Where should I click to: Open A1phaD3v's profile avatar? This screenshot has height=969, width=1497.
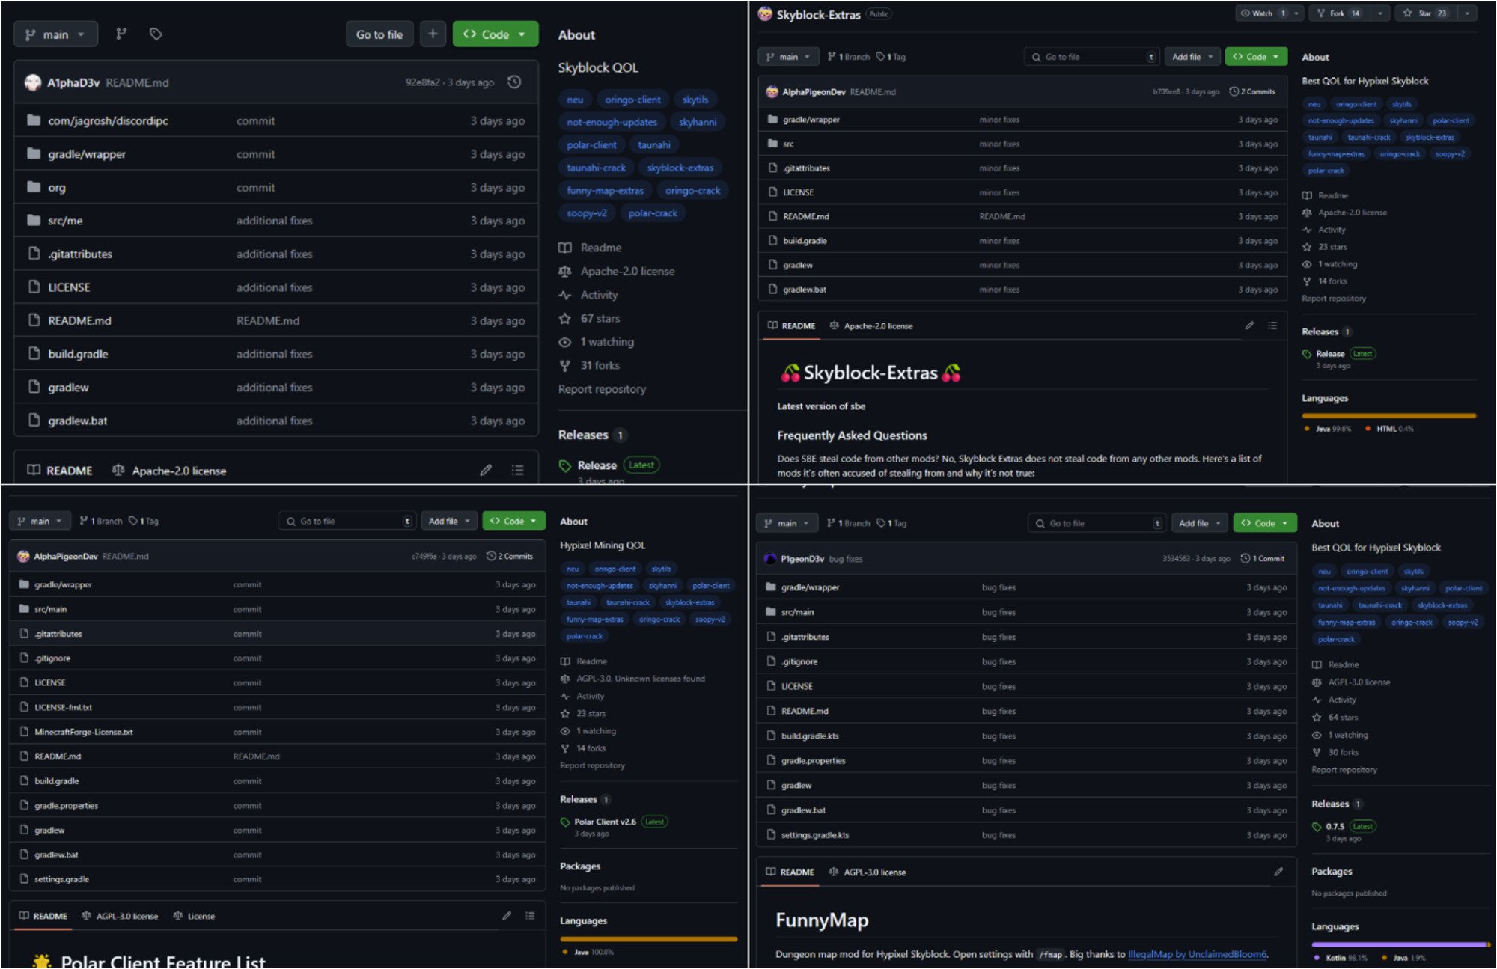tap(31, 82)
